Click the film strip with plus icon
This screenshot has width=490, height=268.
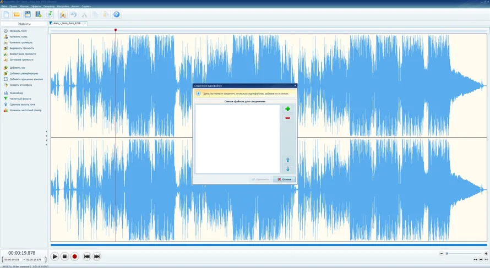[x=39, y=14]
